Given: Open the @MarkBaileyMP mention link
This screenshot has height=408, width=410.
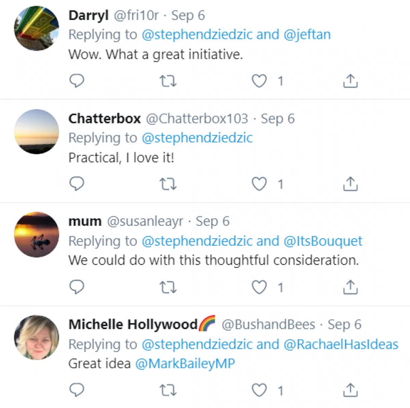Looking at the screenshot, I should pos(185,364).
